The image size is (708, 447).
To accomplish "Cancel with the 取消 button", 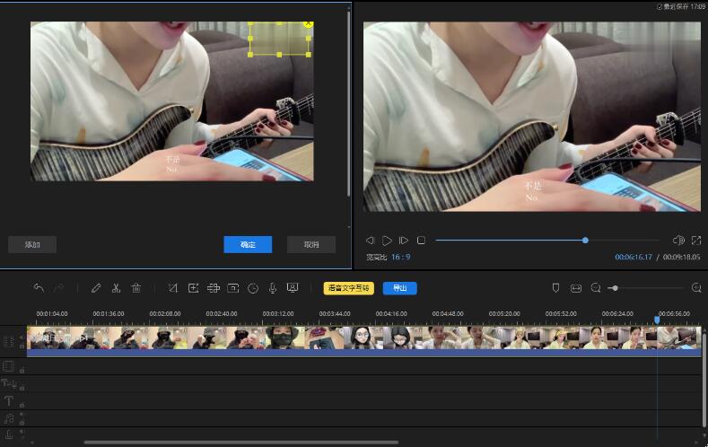I will (311, 244).
